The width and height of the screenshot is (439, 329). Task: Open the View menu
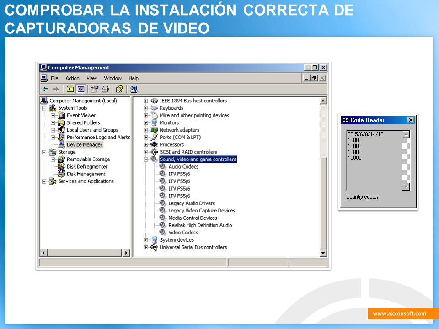point(91,78)
